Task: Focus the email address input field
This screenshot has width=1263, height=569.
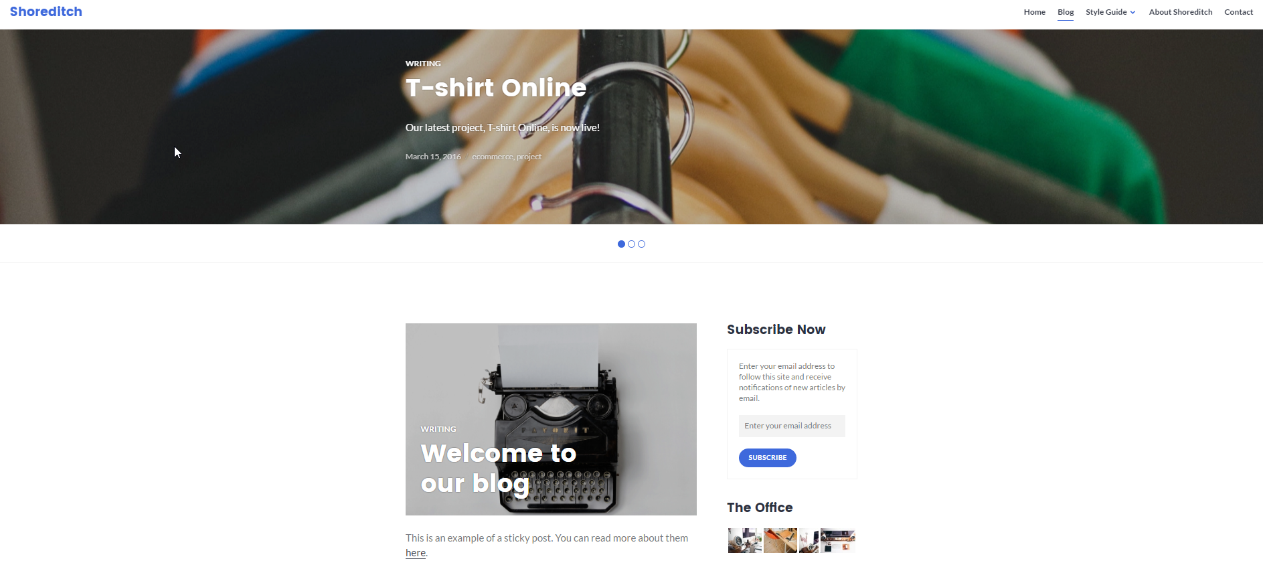Action: 792,426
